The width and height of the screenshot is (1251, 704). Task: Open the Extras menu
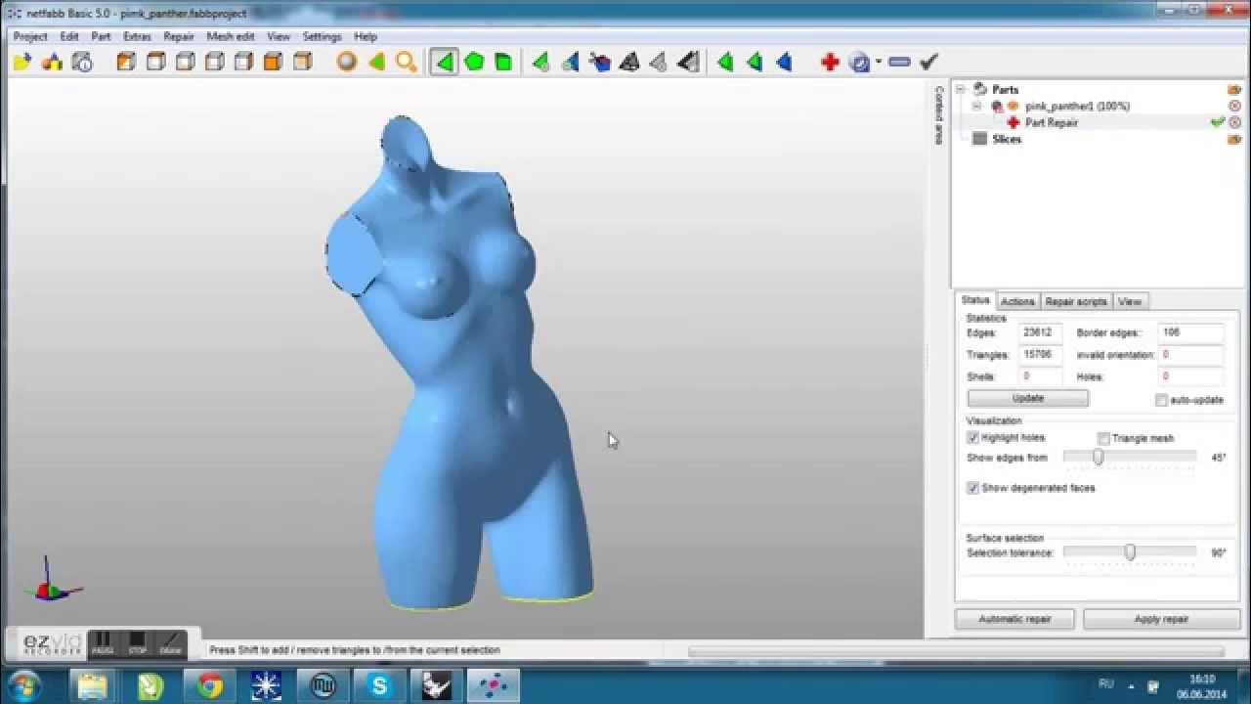tap(137, 36)
